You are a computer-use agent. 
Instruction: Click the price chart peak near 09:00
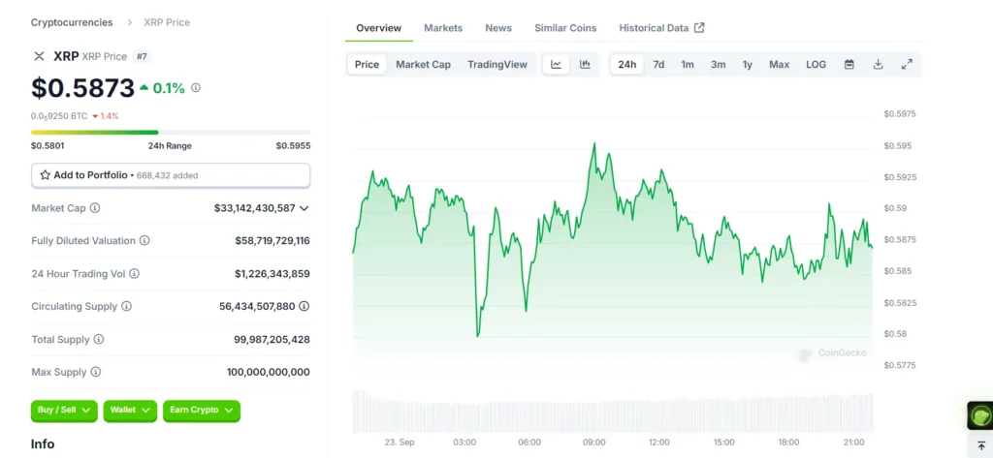click(x=594, y=144)
